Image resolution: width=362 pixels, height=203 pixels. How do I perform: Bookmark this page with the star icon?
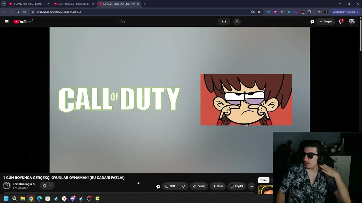[259, 12]
